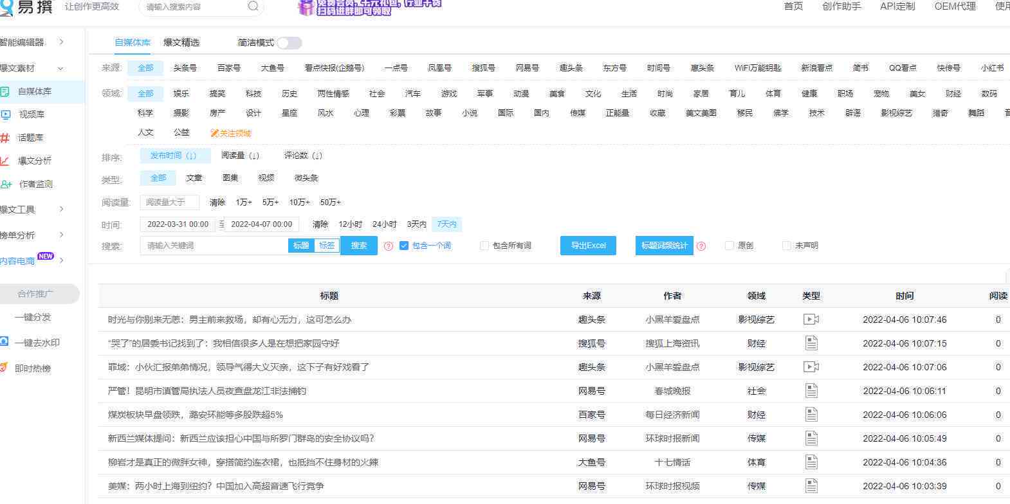Sort by 阅读量
The image size is (1010, 504).
click(x=240, y=156)
